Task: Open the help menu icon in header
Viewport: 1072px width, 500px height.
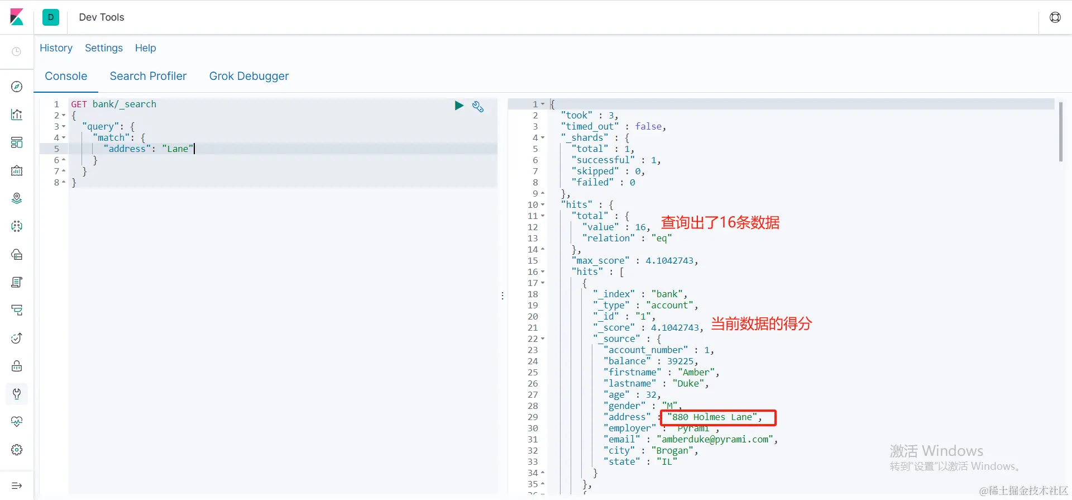Action: 1055,17
